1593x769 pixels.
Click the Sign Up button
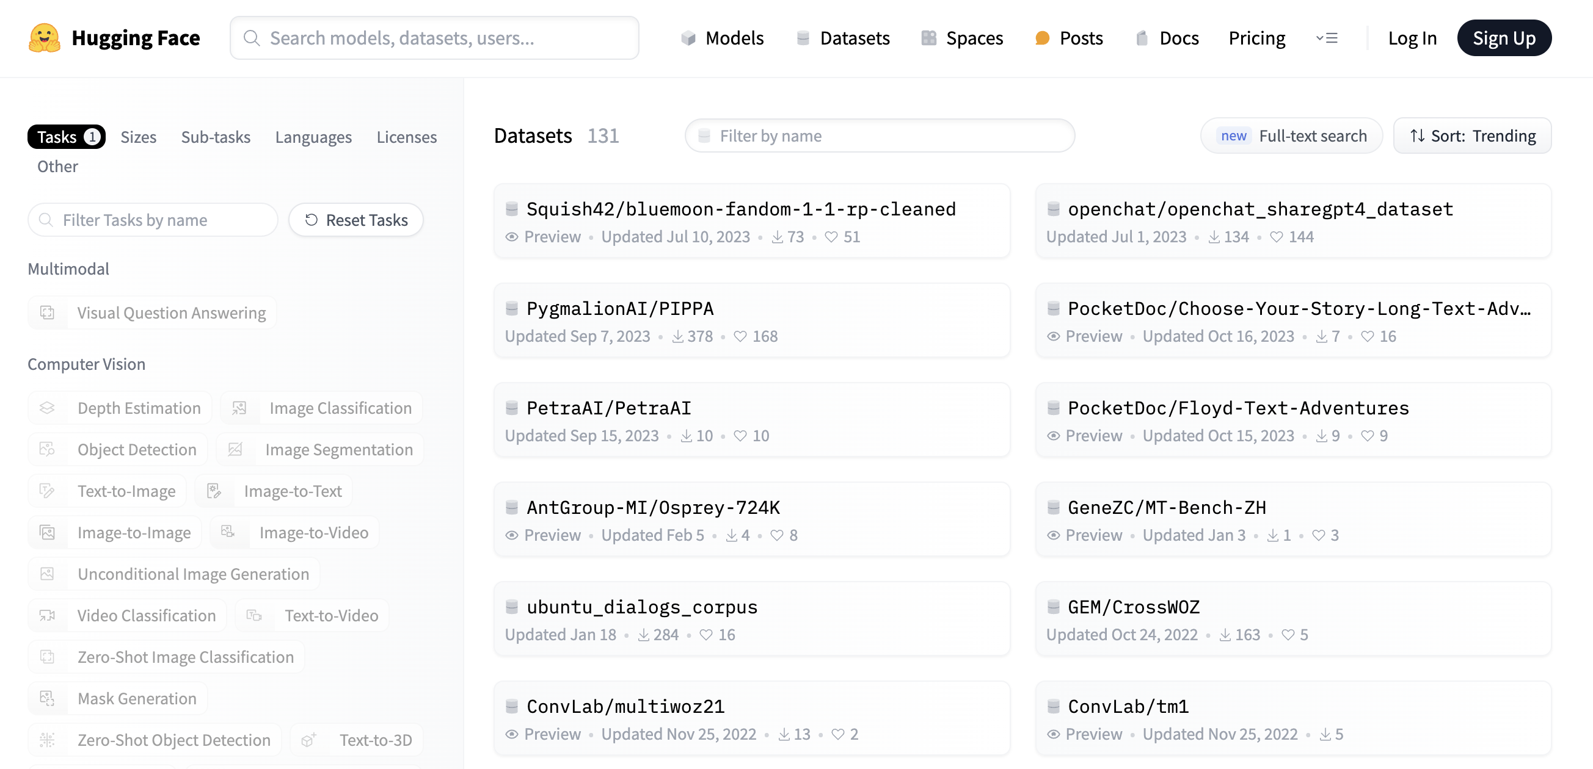[1504, 38]
